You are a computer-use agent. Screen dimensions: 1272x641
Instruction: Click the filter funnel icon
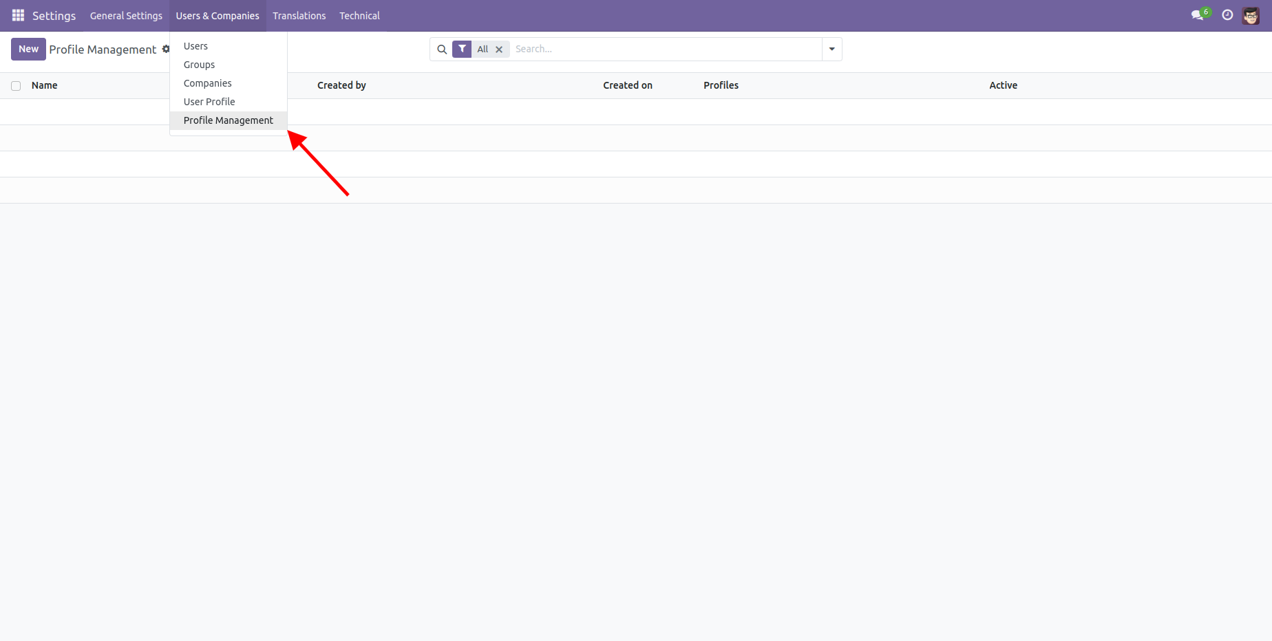[x=462, y=49]
